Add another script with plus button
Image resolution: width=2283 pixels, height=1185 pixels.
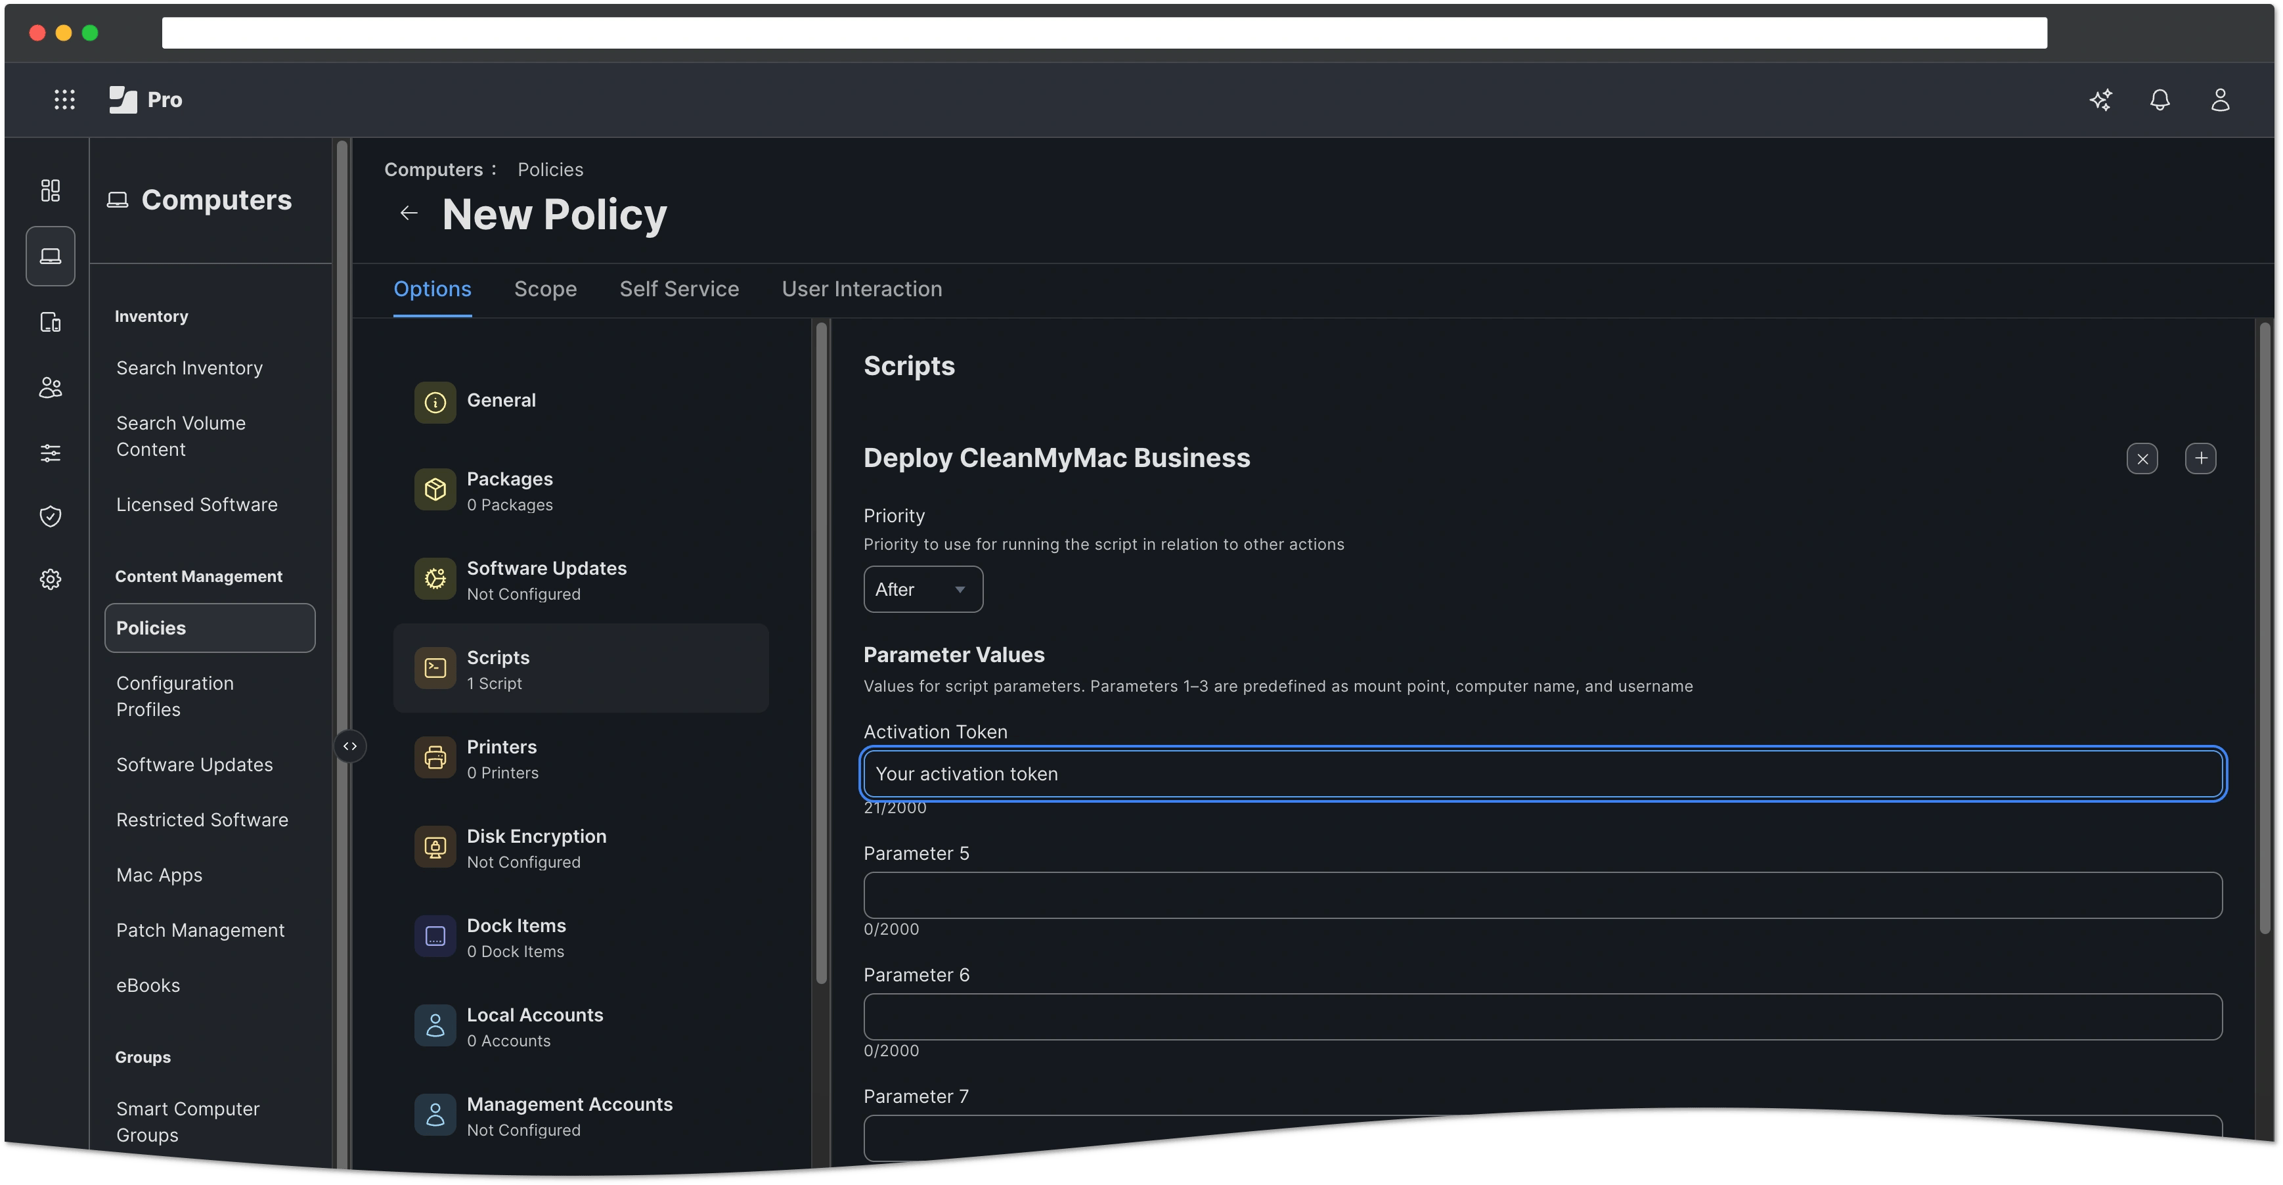[x=2201, y=458]
